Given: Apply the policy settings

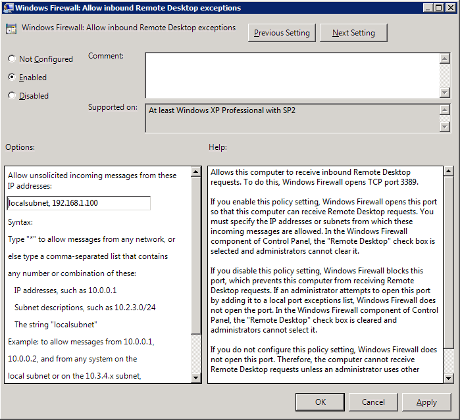Looking at the screenshot, I should [426, 402].
